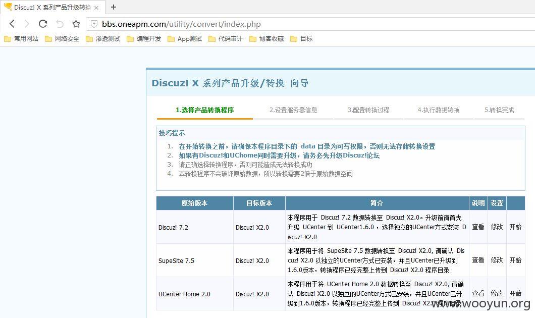Screen dimensions: 535x318
Task: Click 开始 for Discuz! 7.2 row
Action: (x=515, y=227)
